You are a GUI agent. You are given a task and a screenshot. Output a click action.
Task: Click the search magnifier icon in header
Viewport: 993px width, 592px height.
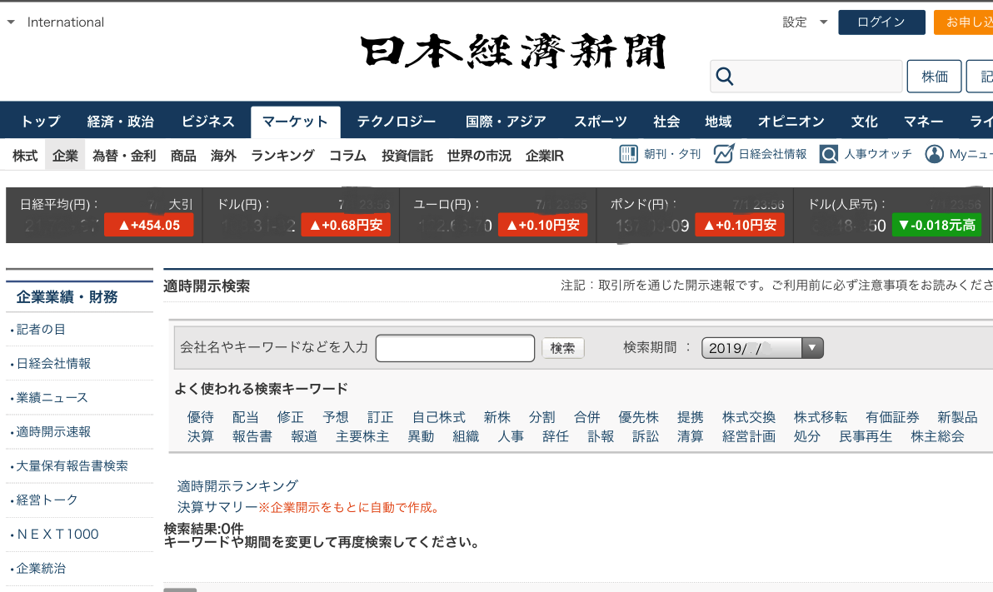pos(725,77)
